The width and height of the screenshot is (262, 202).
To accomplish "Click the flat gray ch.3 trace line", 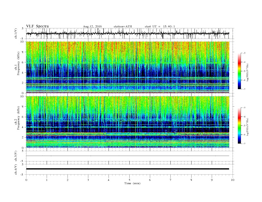I will coord(127,156).
